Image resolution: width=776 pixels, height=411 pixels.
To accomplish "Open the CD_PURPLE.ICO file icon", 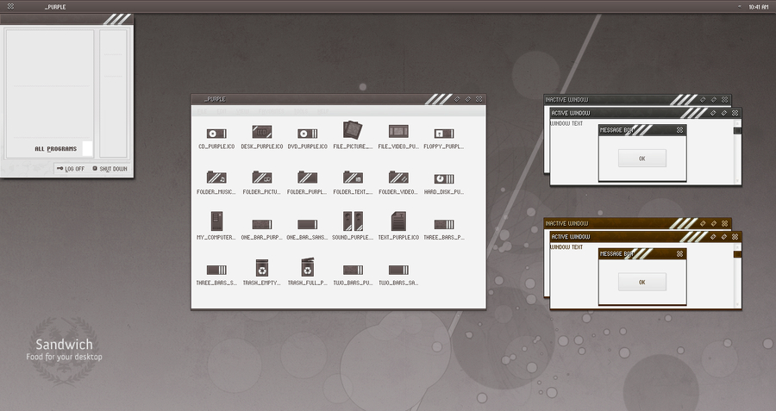I will (216, 134).
